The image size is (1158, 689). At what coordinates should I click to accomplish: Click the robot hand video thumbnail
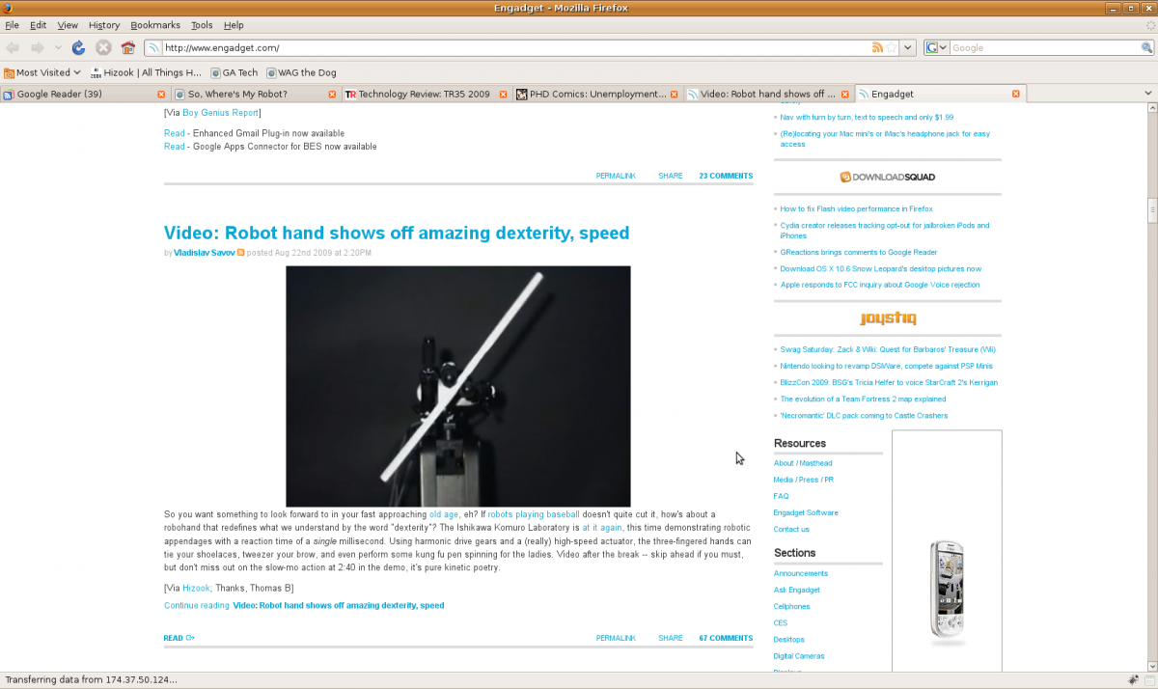457,386
